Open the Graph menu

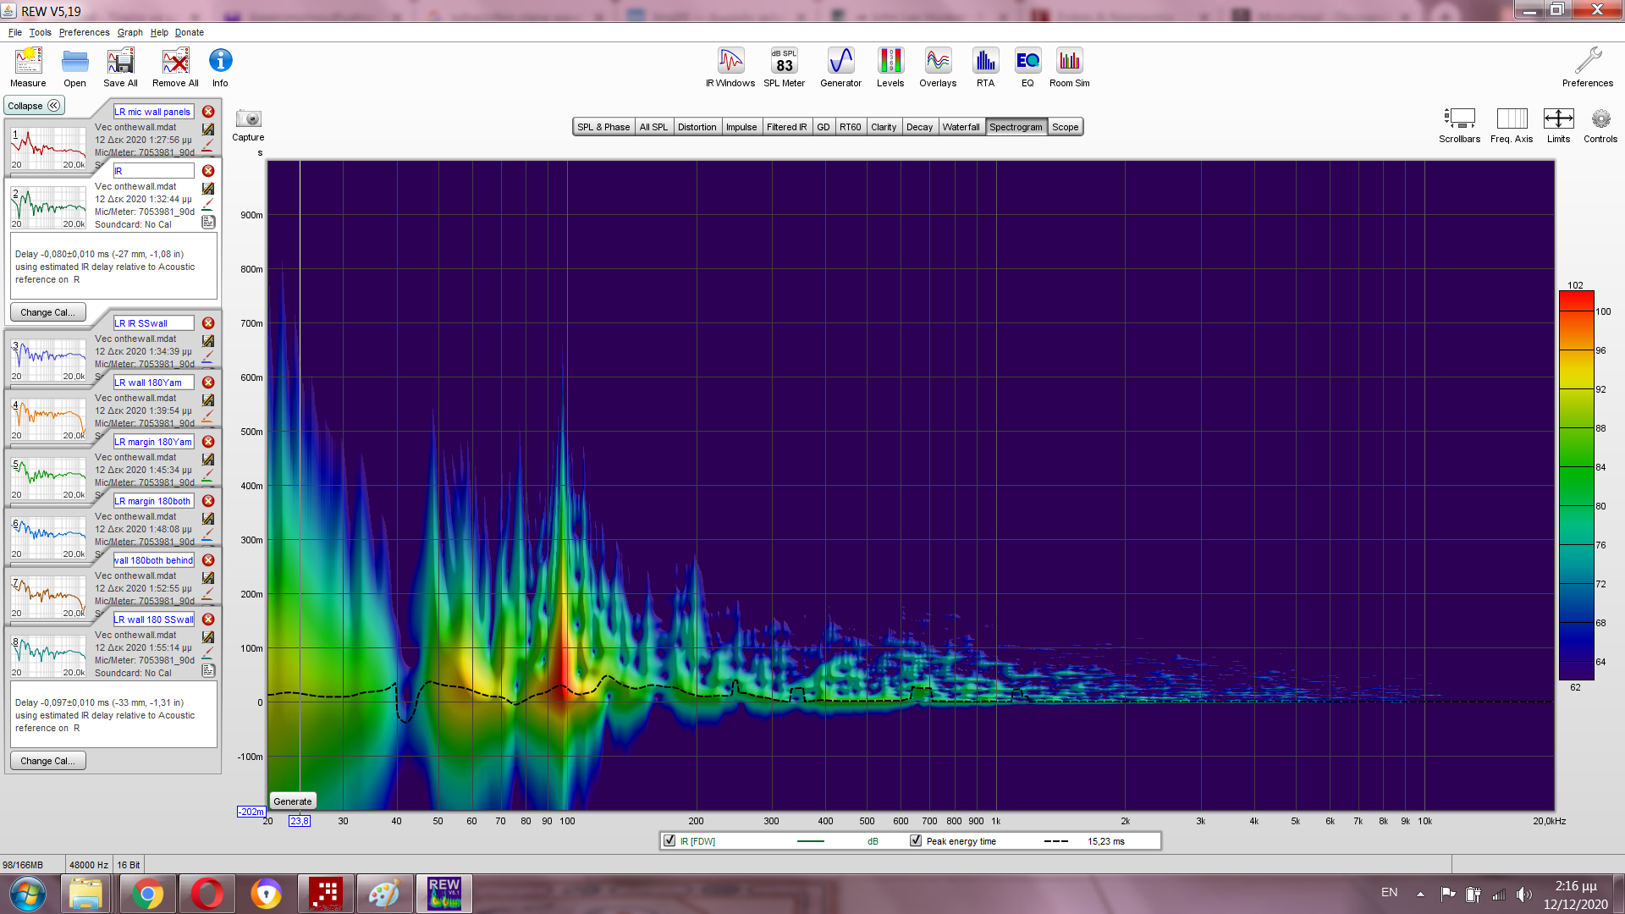pyautogui.click(x=129, y=32)
